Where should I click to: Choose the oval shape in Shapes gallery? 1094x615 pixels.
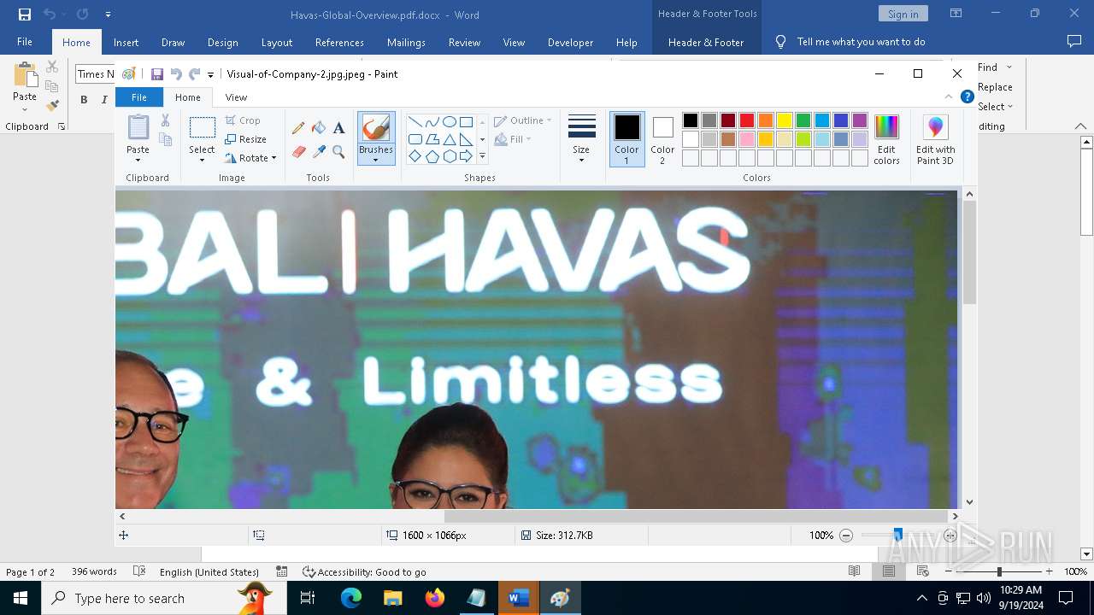[449, 121]
